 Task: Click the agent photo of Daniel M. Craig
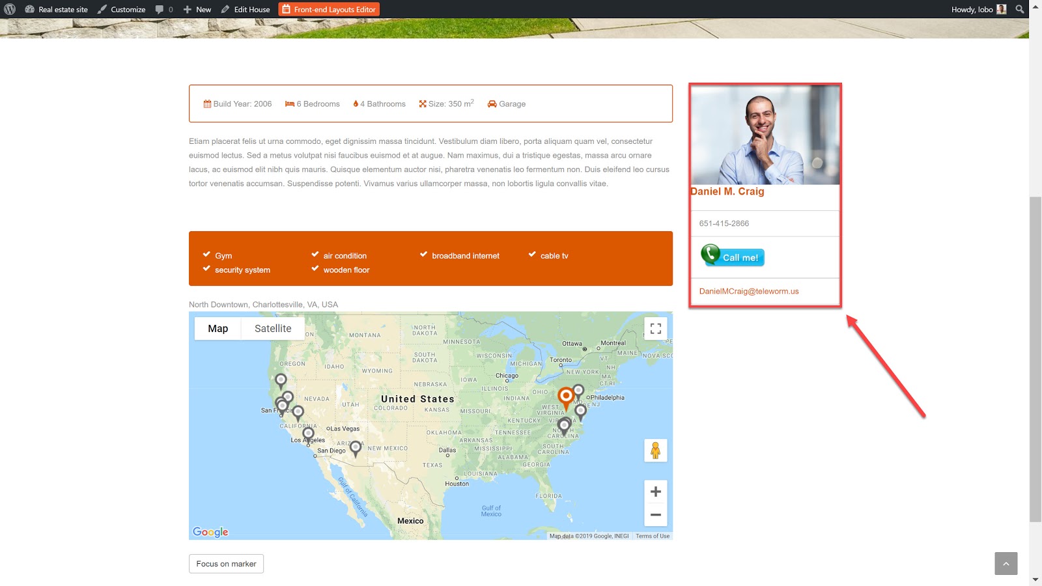tap(765, 135)
